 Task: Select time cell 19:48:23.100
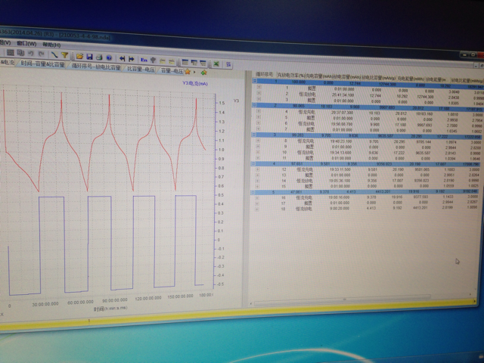341,141
